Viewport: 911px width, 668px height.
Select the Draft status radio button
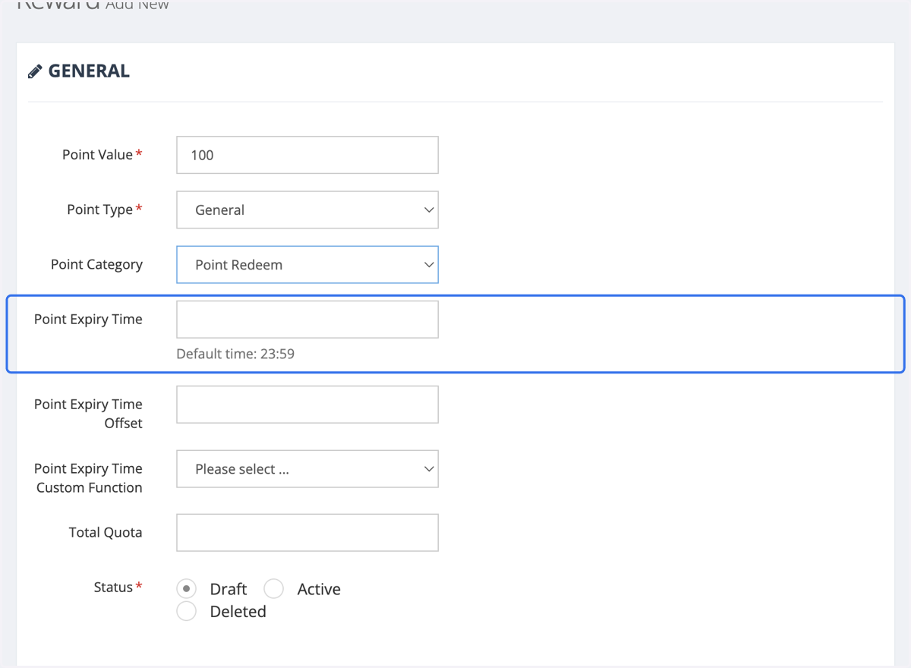pos(186,589)
